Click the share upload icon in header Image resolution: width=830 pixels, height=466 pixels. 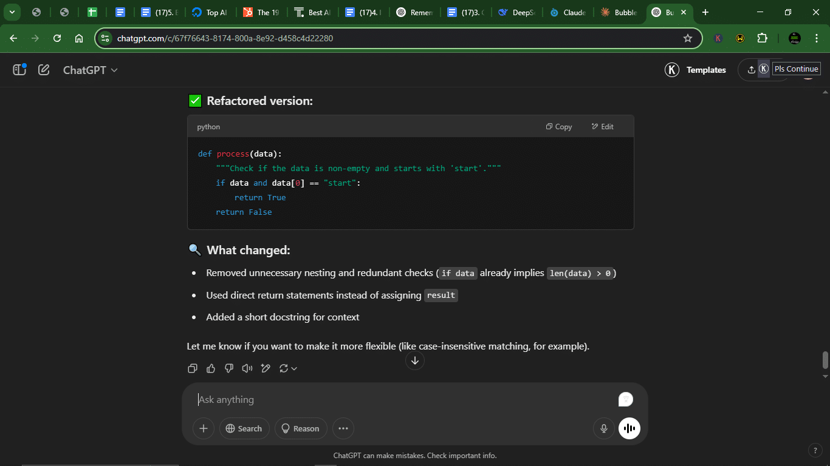(752, 69)
